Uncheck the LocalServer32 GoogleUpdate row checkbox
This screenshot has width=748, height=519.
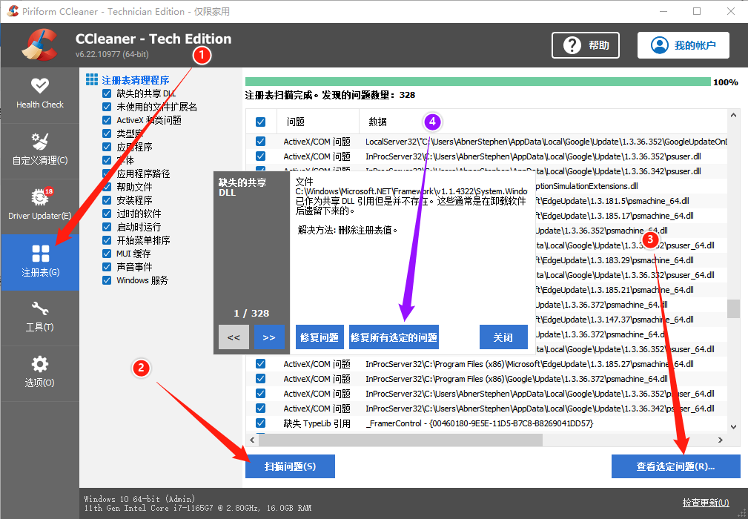260,142
